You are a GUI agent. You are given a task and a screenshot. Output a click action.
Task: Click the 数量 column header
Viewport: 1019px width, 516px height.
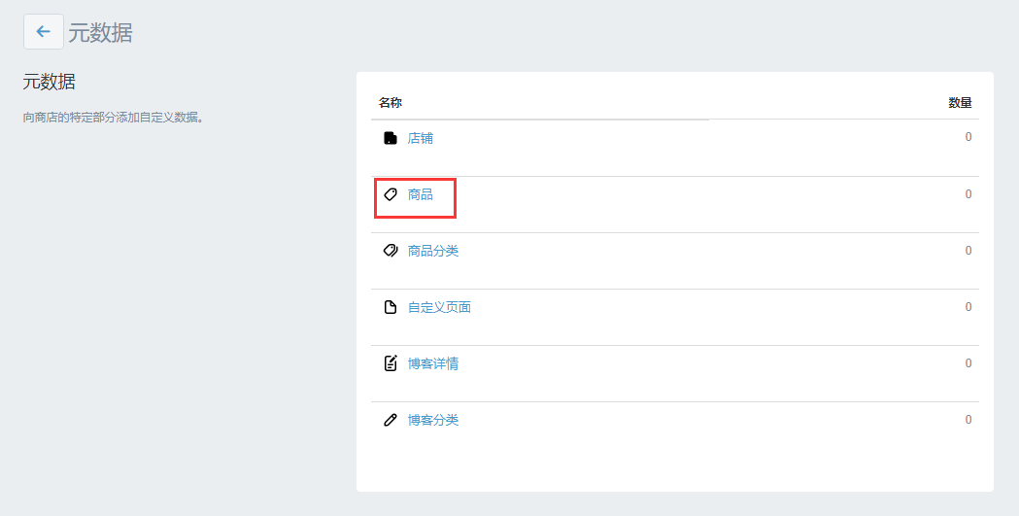[x=960, y=103]
